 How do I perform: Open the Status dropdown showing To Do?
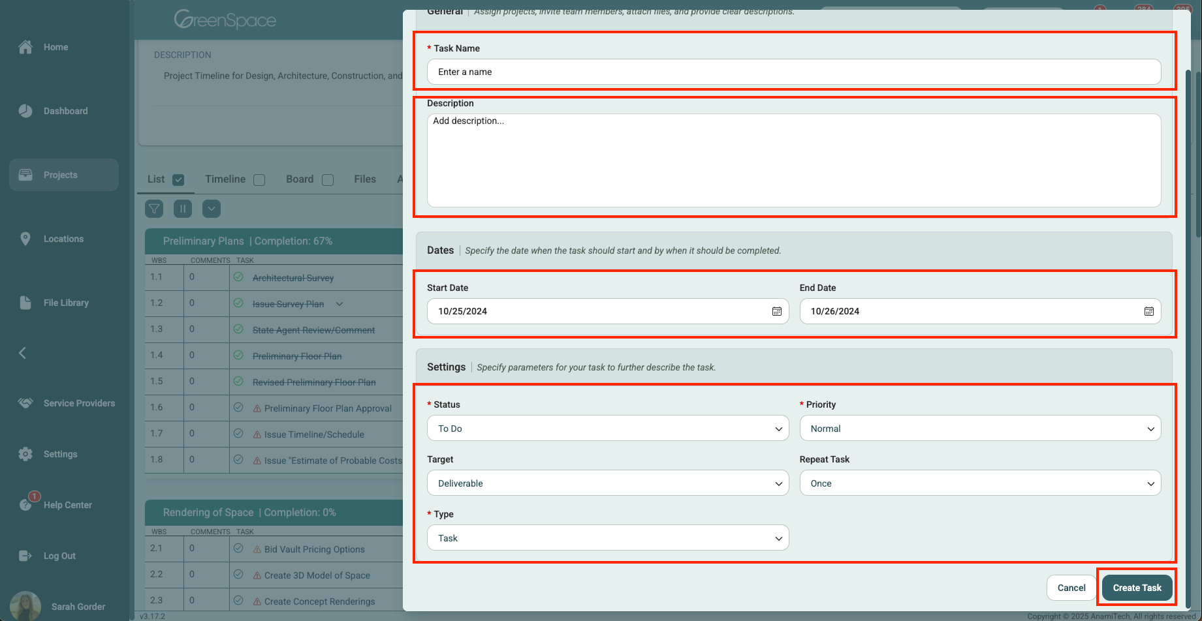[x=607, y=429]
